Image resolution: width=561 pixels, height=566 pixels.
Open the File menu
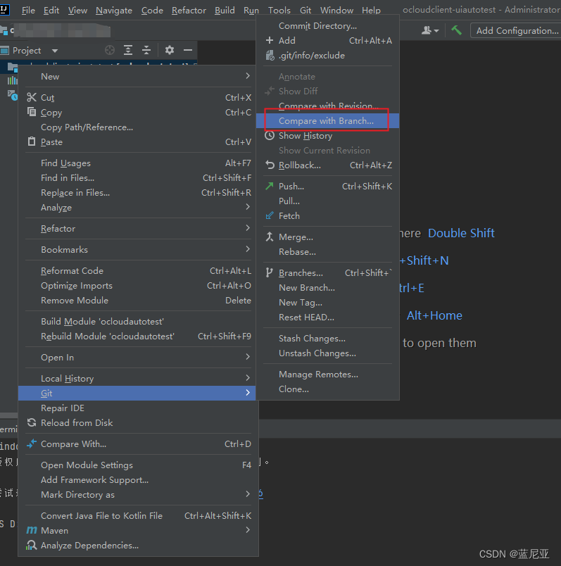point(28,11)
